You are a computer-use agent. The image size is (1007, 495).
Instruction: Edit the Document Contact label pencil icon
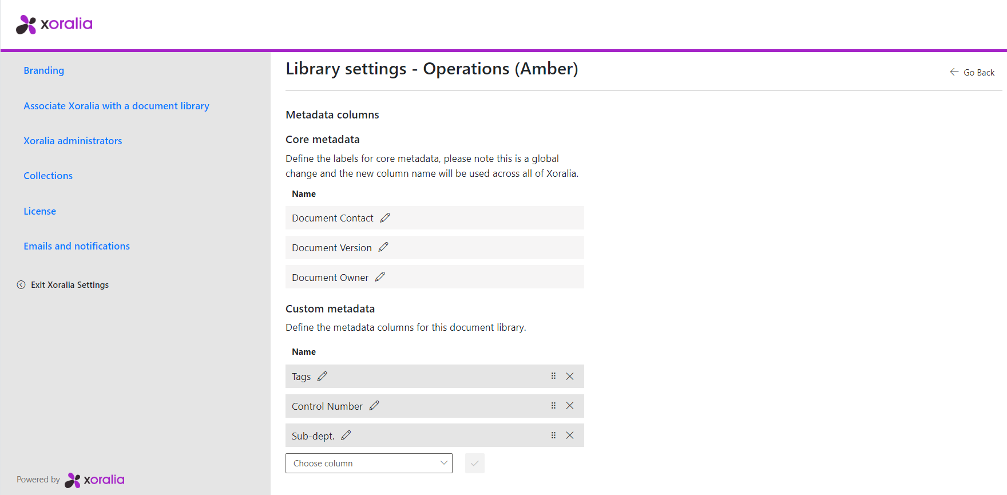point(385,217)
